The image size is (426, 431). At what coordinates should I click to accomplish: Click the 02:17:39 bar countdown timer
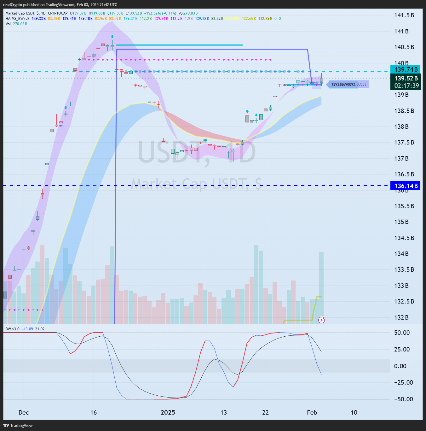click(406, 86)
